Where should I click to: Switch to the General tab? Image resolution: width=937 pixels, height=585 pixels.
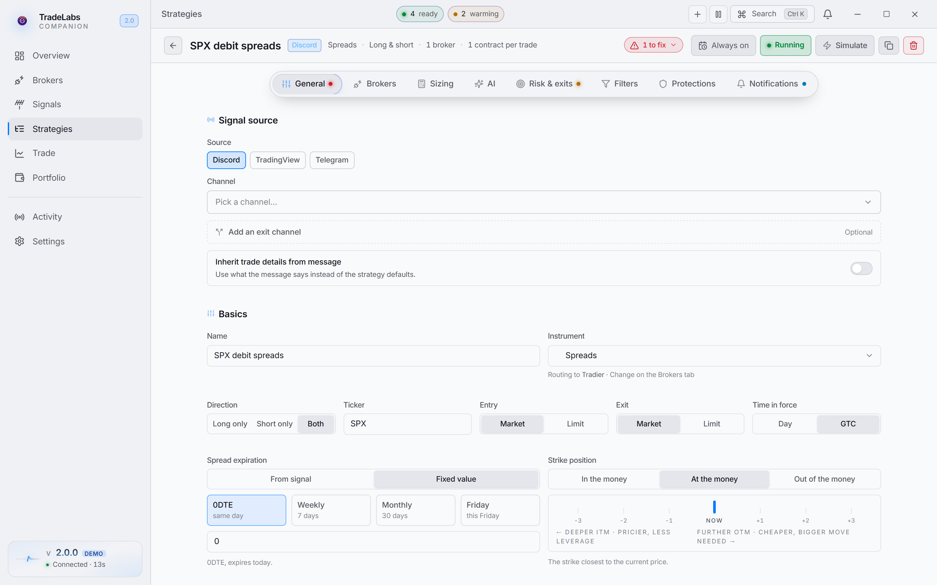[x=307, y=84]
